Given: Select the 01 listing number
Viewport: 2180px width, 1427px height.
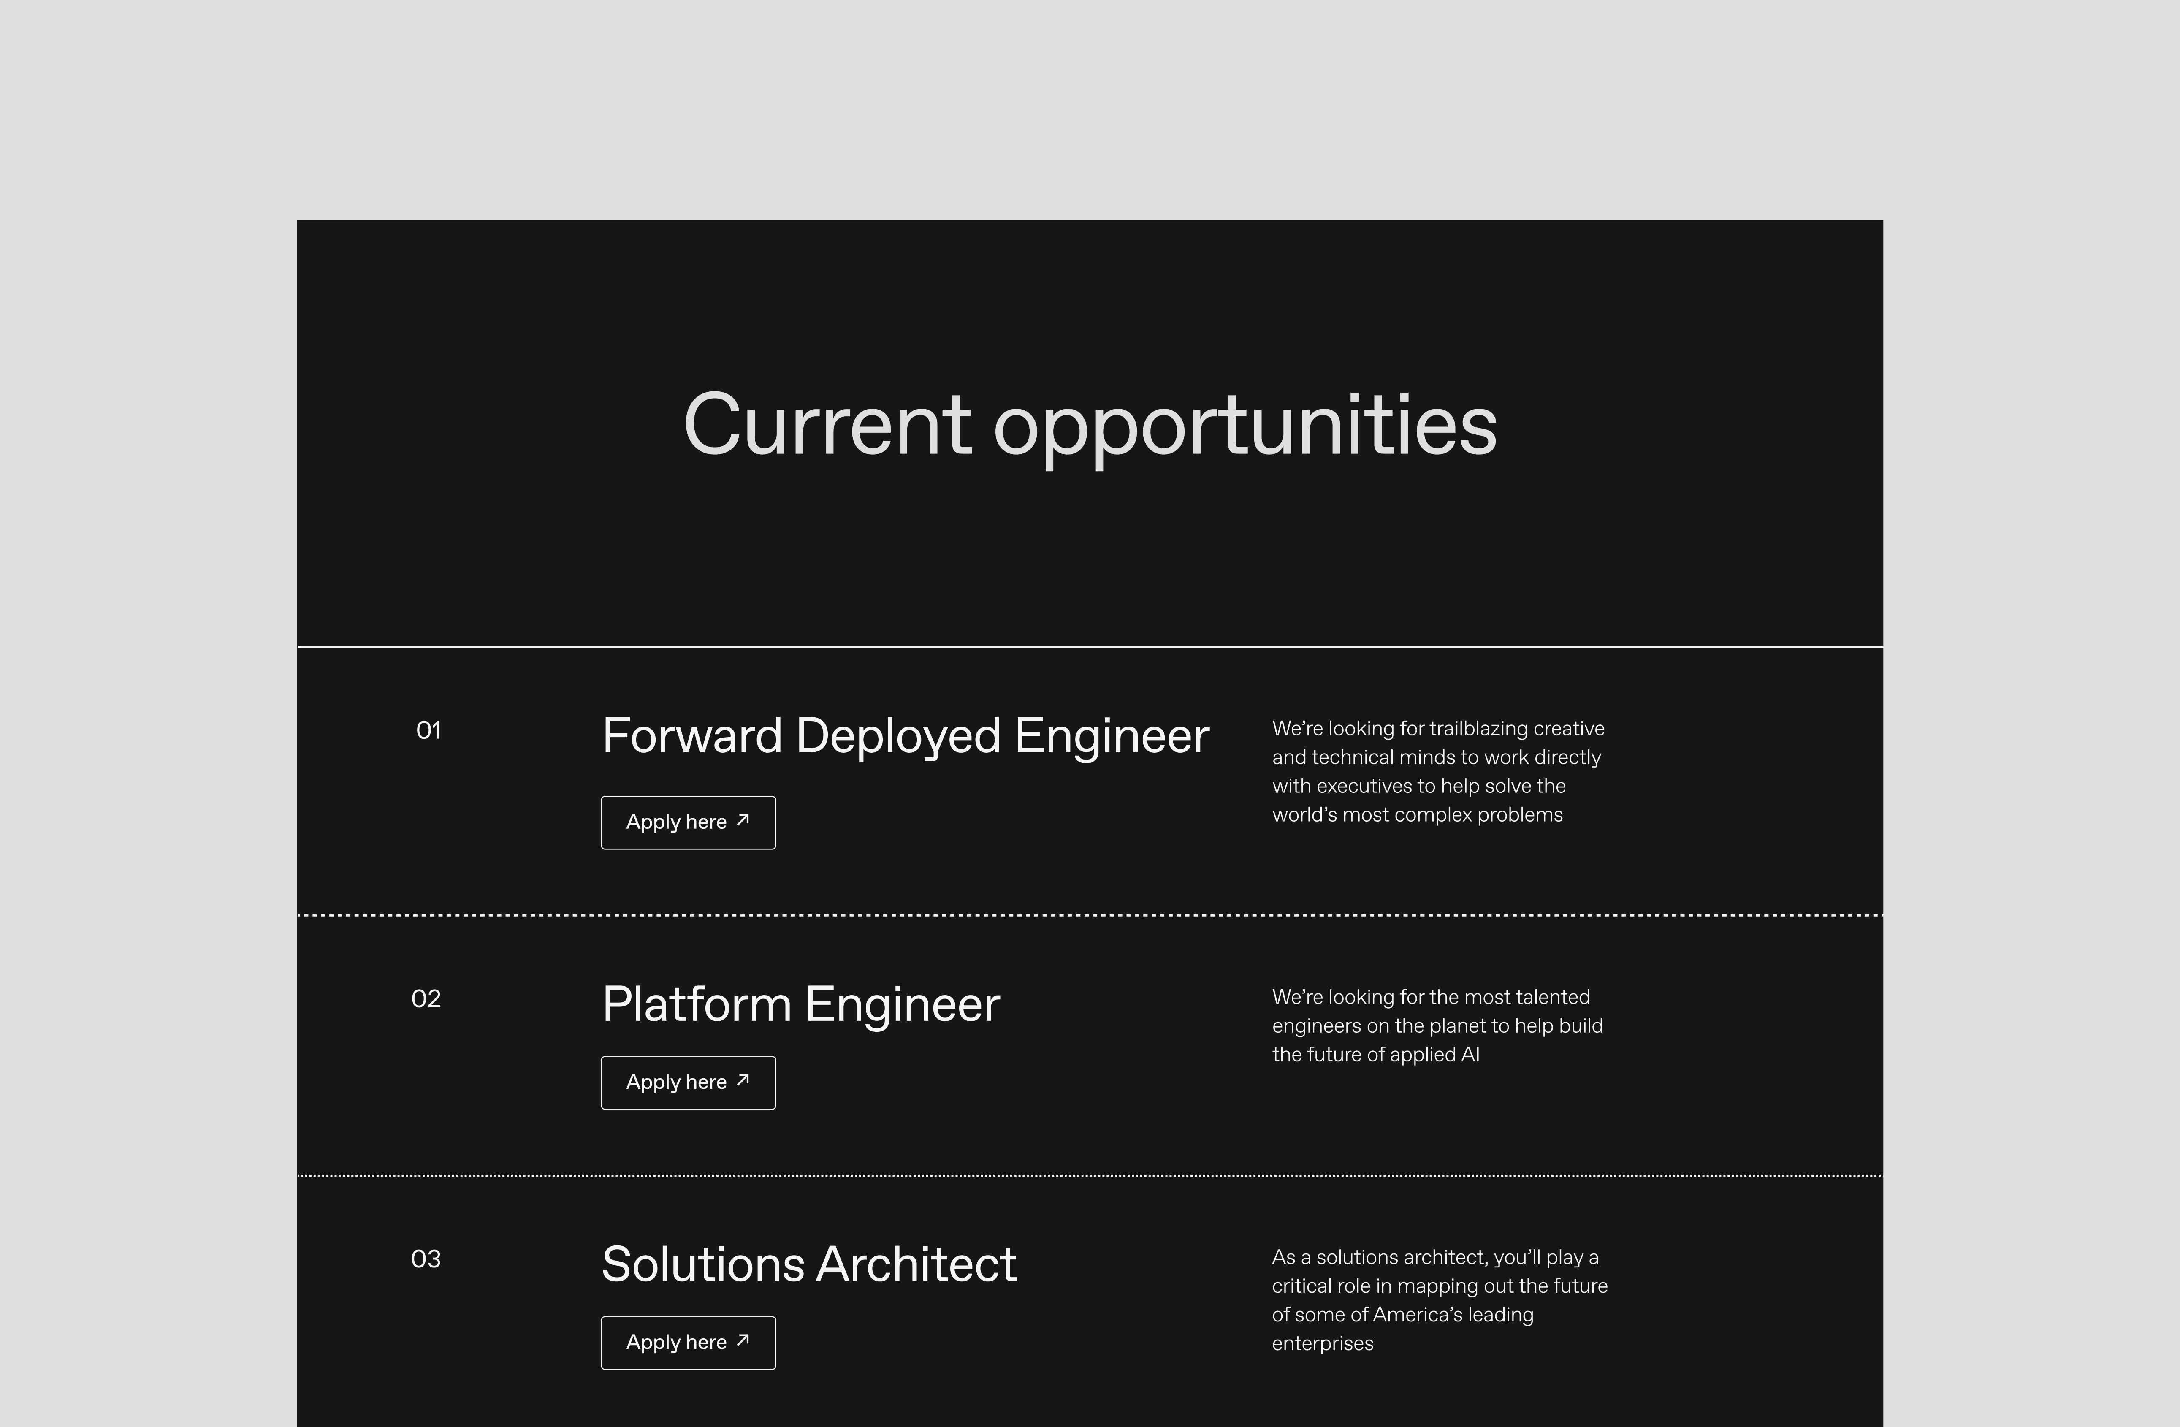Looking at the screenshot, I should 428,730.
